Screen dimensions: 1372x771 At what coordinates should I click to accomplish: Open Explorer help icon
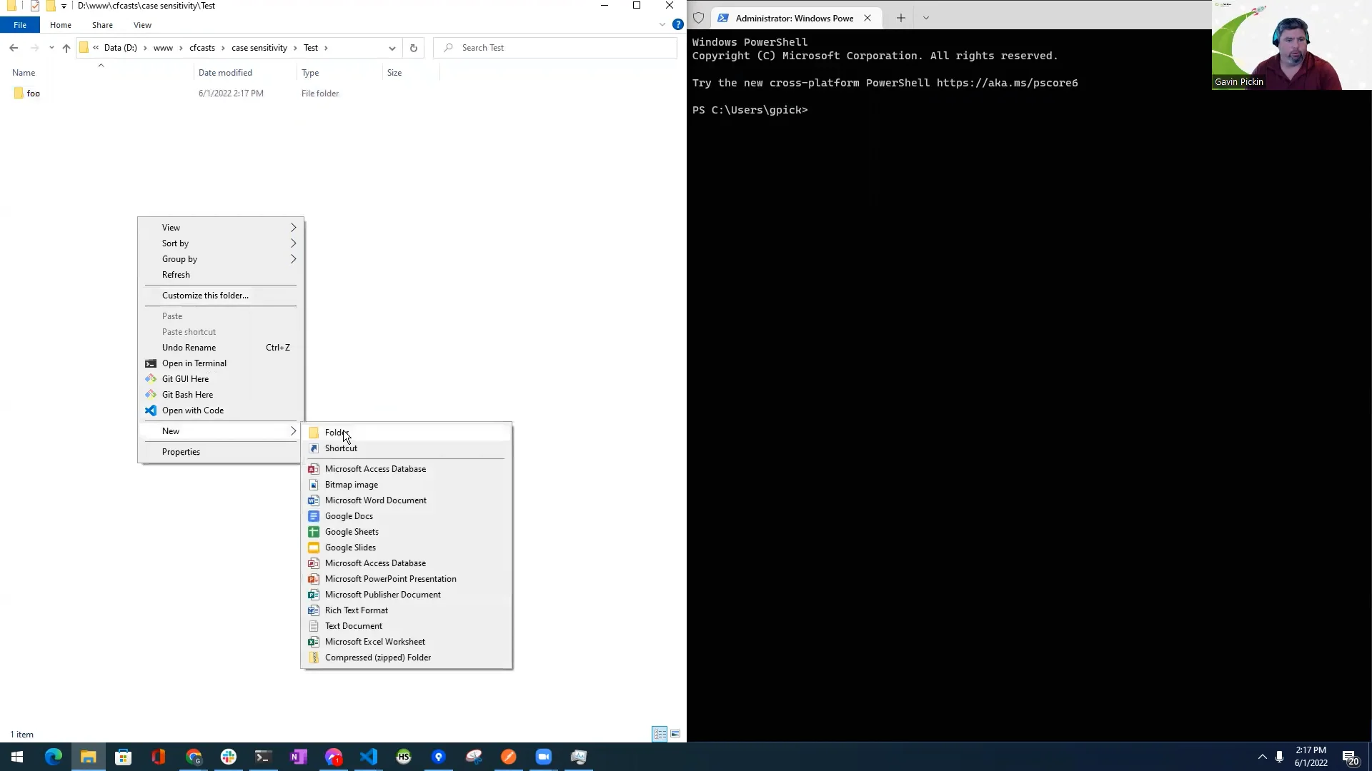click(x=677, y=25)
